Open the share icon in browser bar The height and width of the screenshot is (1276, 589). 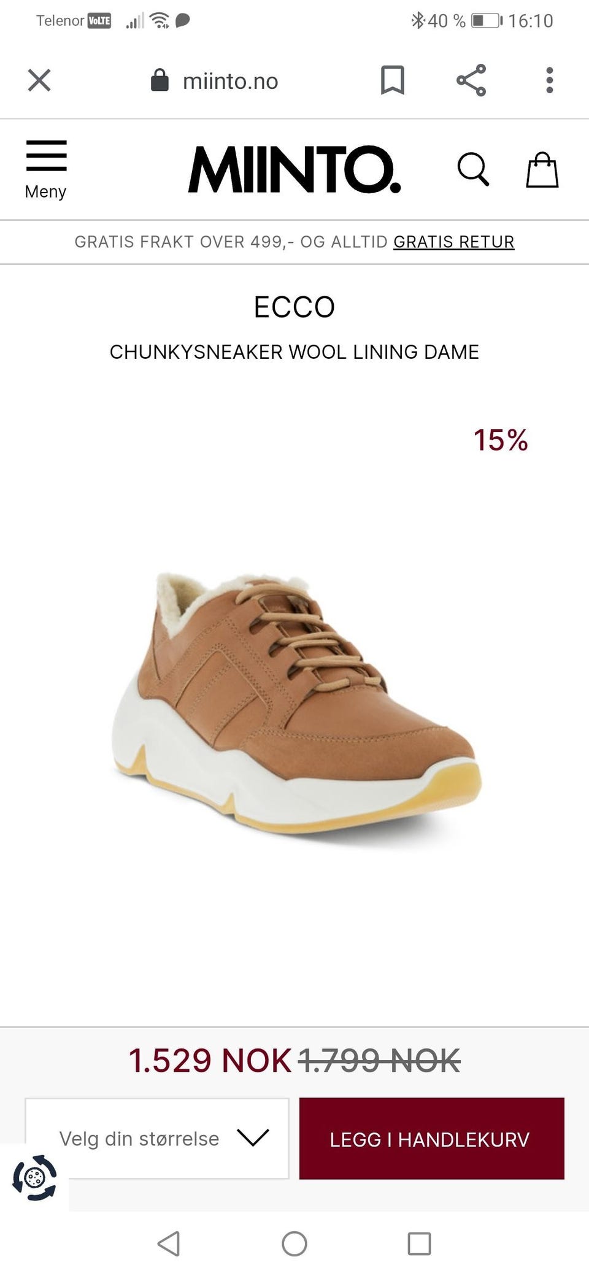(471, 80)
